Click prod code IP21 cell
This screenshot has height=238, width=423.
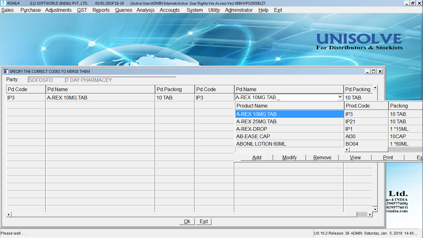[366, 121]
